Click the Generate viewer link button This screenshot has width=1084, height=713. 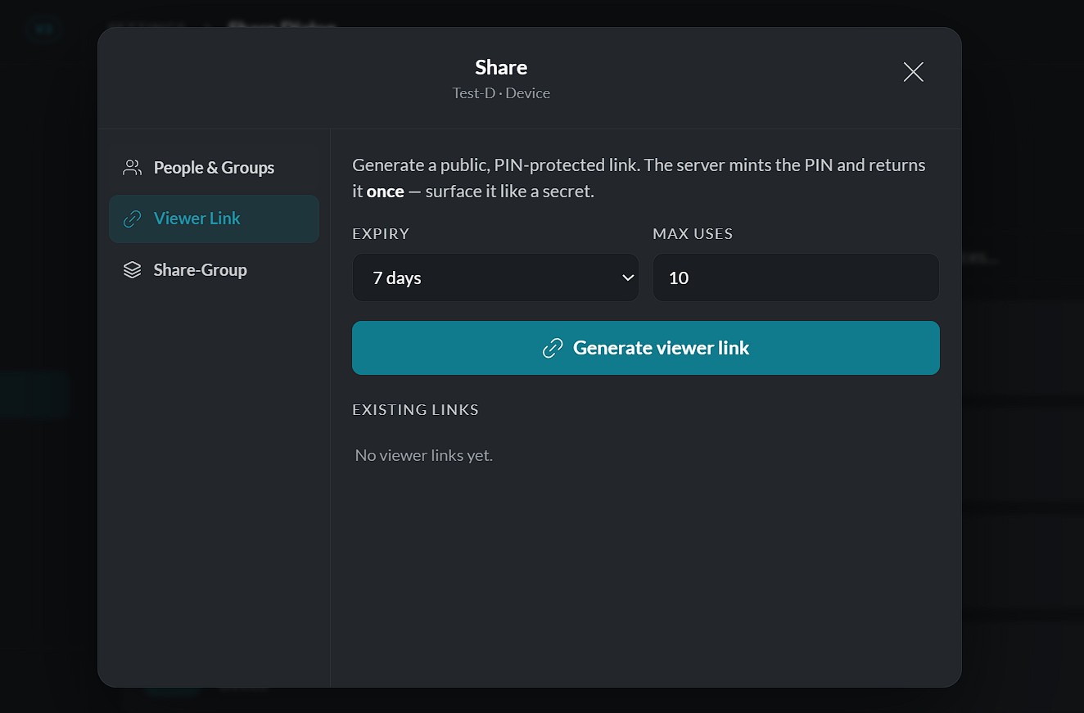(646, 348)
